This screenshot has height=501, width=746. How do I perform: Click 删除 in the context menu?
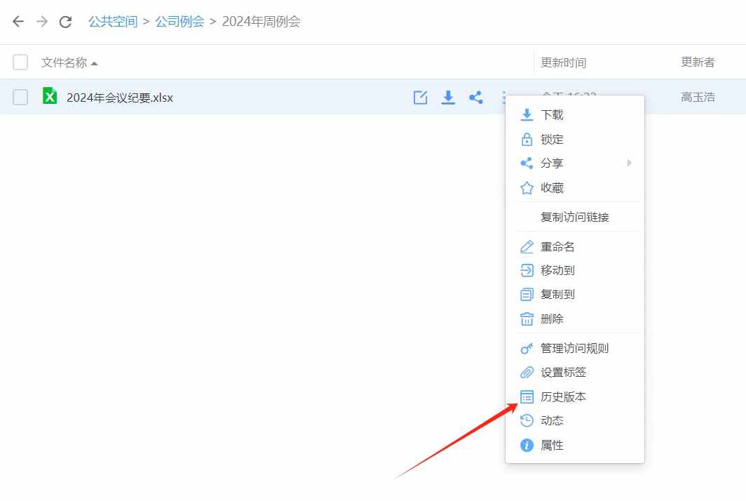pos(552,319)
